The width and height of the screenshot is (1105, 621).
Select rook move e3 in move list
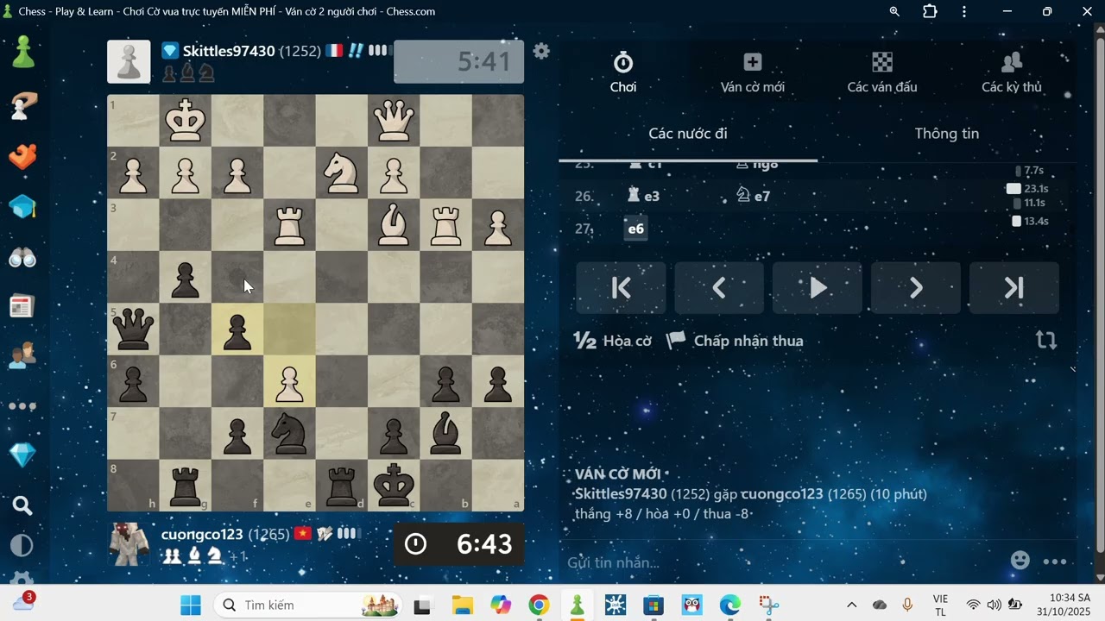[x=644, y=196]
